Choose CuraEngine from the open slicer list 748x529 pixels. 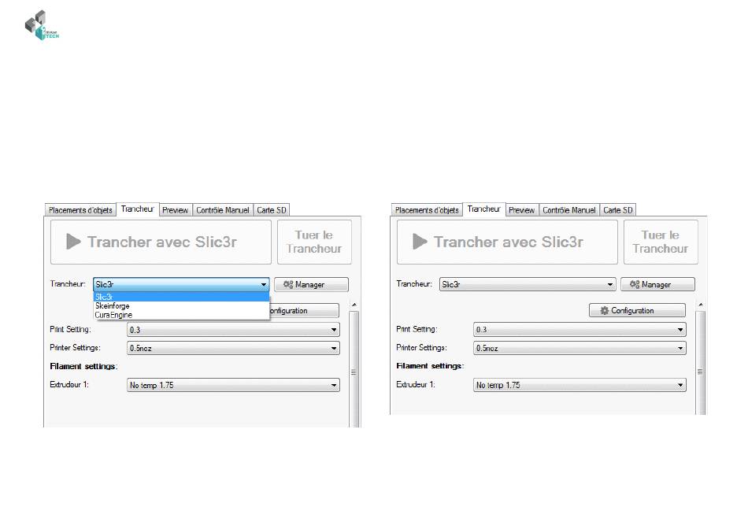(181, 315)
